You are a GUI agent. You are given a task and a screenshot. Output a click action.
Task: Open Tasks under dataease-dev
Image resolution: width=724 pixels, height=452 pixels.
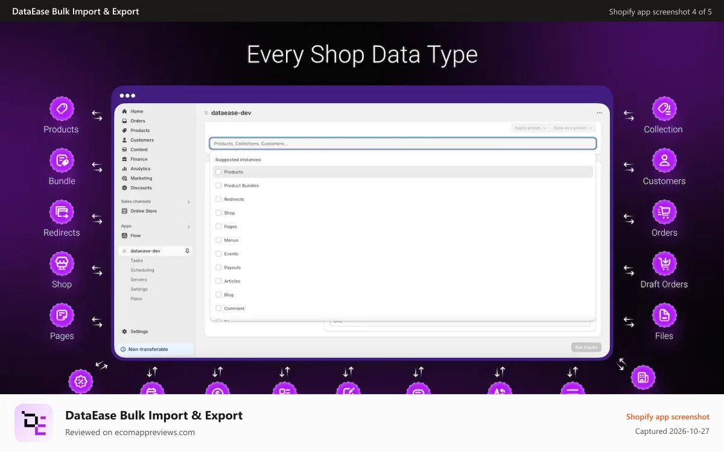tap(137, 260)
